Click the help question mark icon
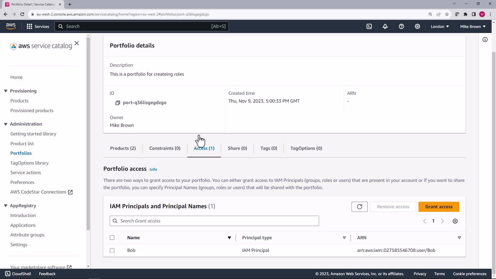The width and height of the screenshot is (496, 279). pos(401,26)
